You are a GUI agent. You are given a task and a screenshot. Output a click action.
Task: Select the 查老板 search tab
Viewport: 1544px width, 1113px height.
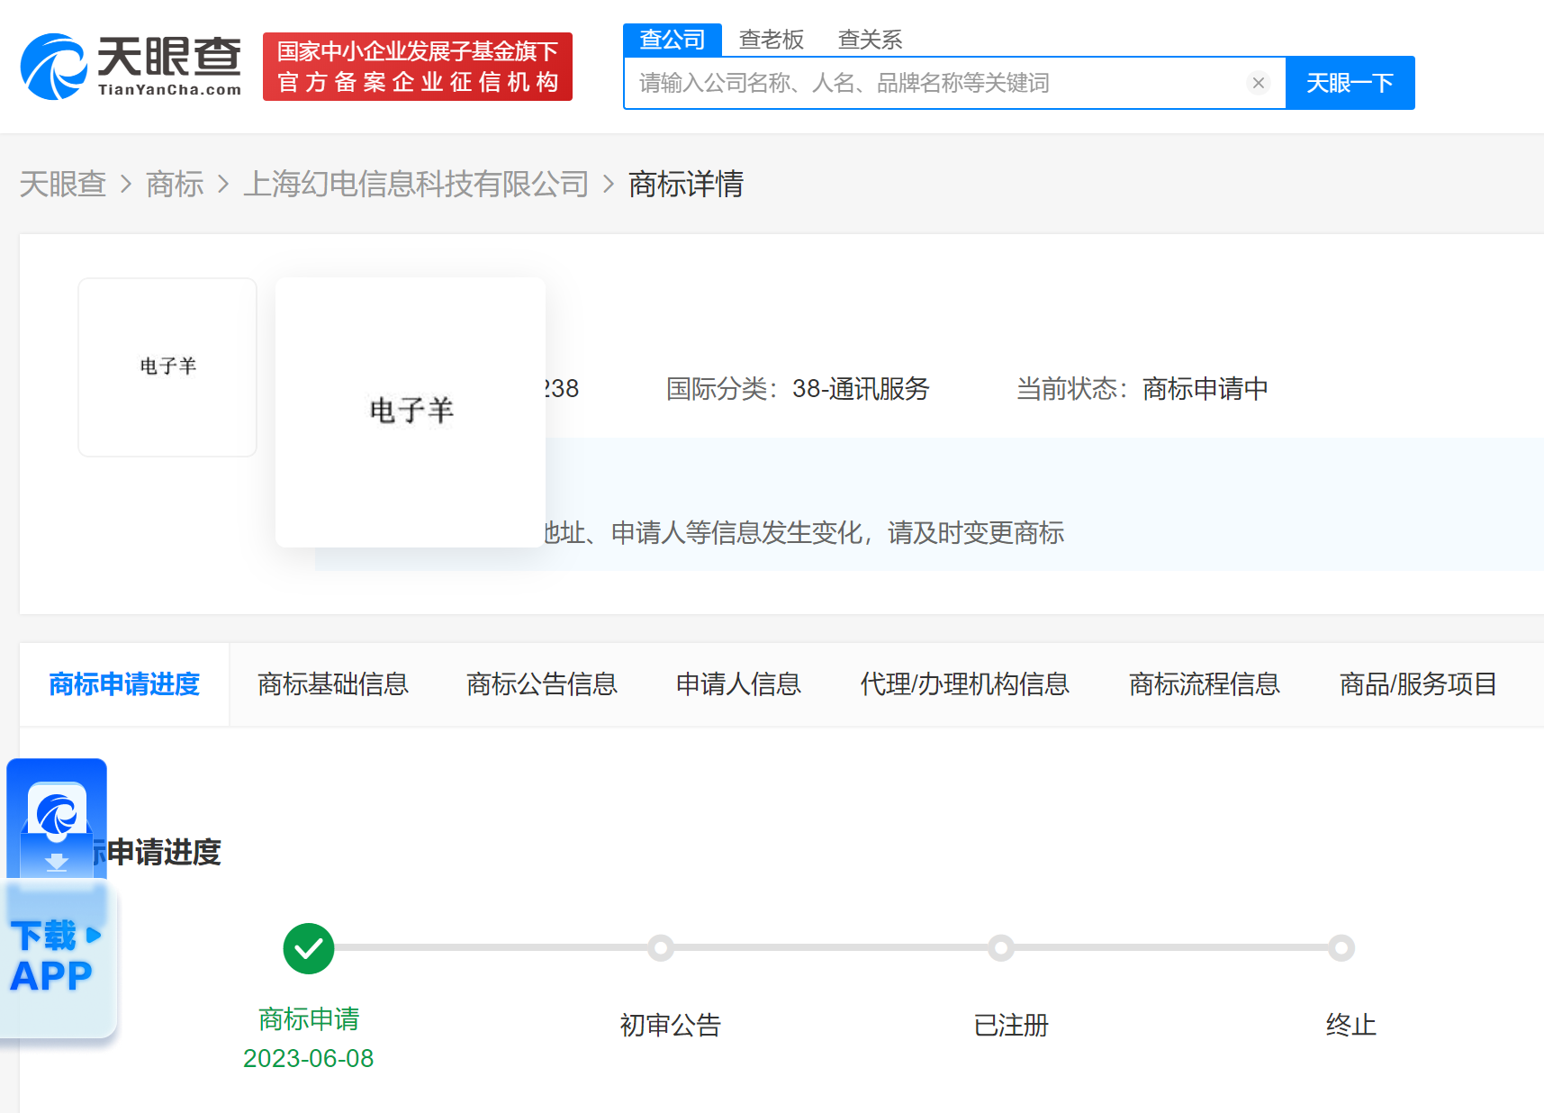[772, 40]
